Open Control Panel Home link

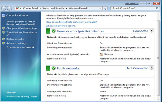tap(17, 15)
